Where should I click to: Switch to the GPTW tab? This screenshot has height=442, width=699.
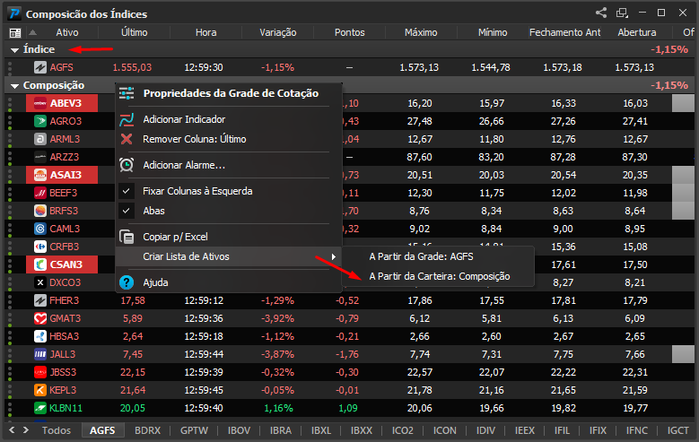194,430
